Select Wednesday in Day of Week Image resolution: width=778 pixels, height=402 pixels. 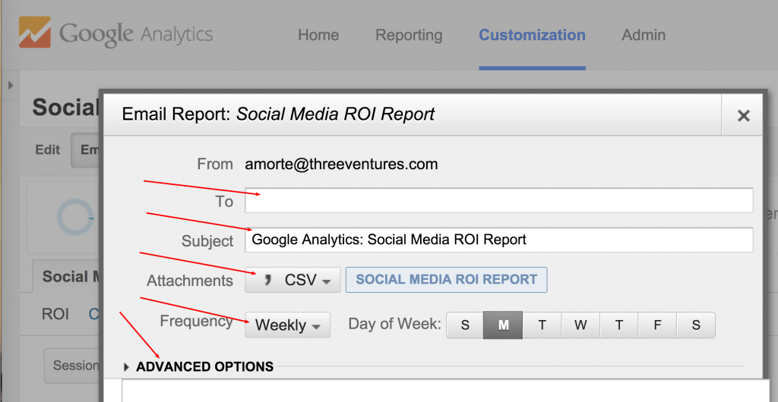pos(580,325)
